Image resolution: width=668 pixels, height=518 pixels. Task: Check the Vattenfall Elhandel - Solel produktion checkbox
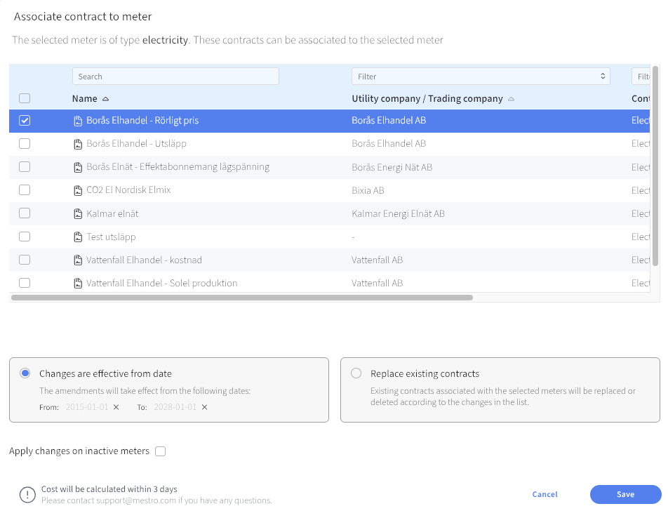pyautogui.click(x=25, y=283)
